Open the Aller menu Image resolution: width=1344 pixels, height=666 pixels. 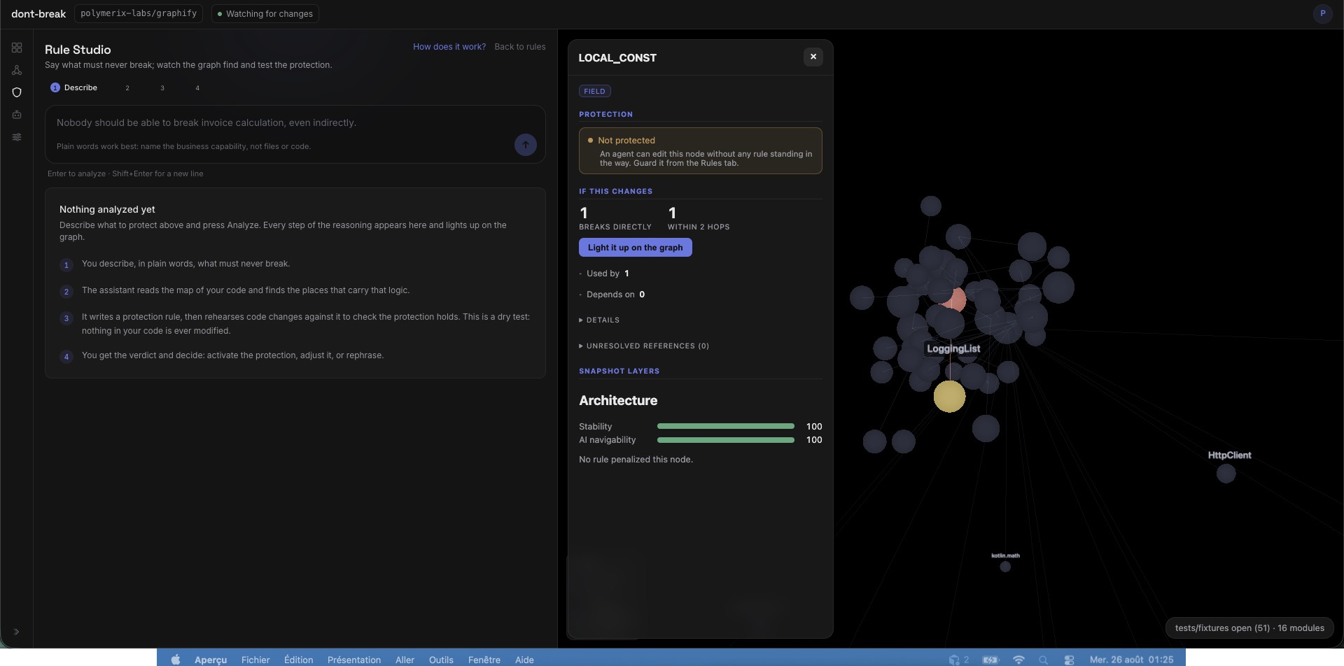[x=405, y=660]
